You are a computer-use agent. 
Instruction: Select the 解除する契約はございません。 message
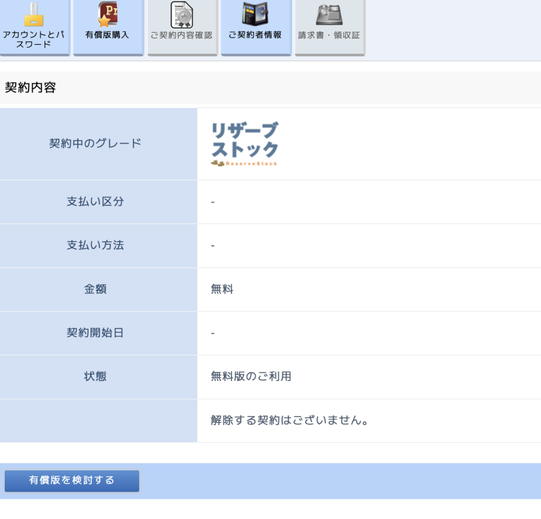coord(290,420)
